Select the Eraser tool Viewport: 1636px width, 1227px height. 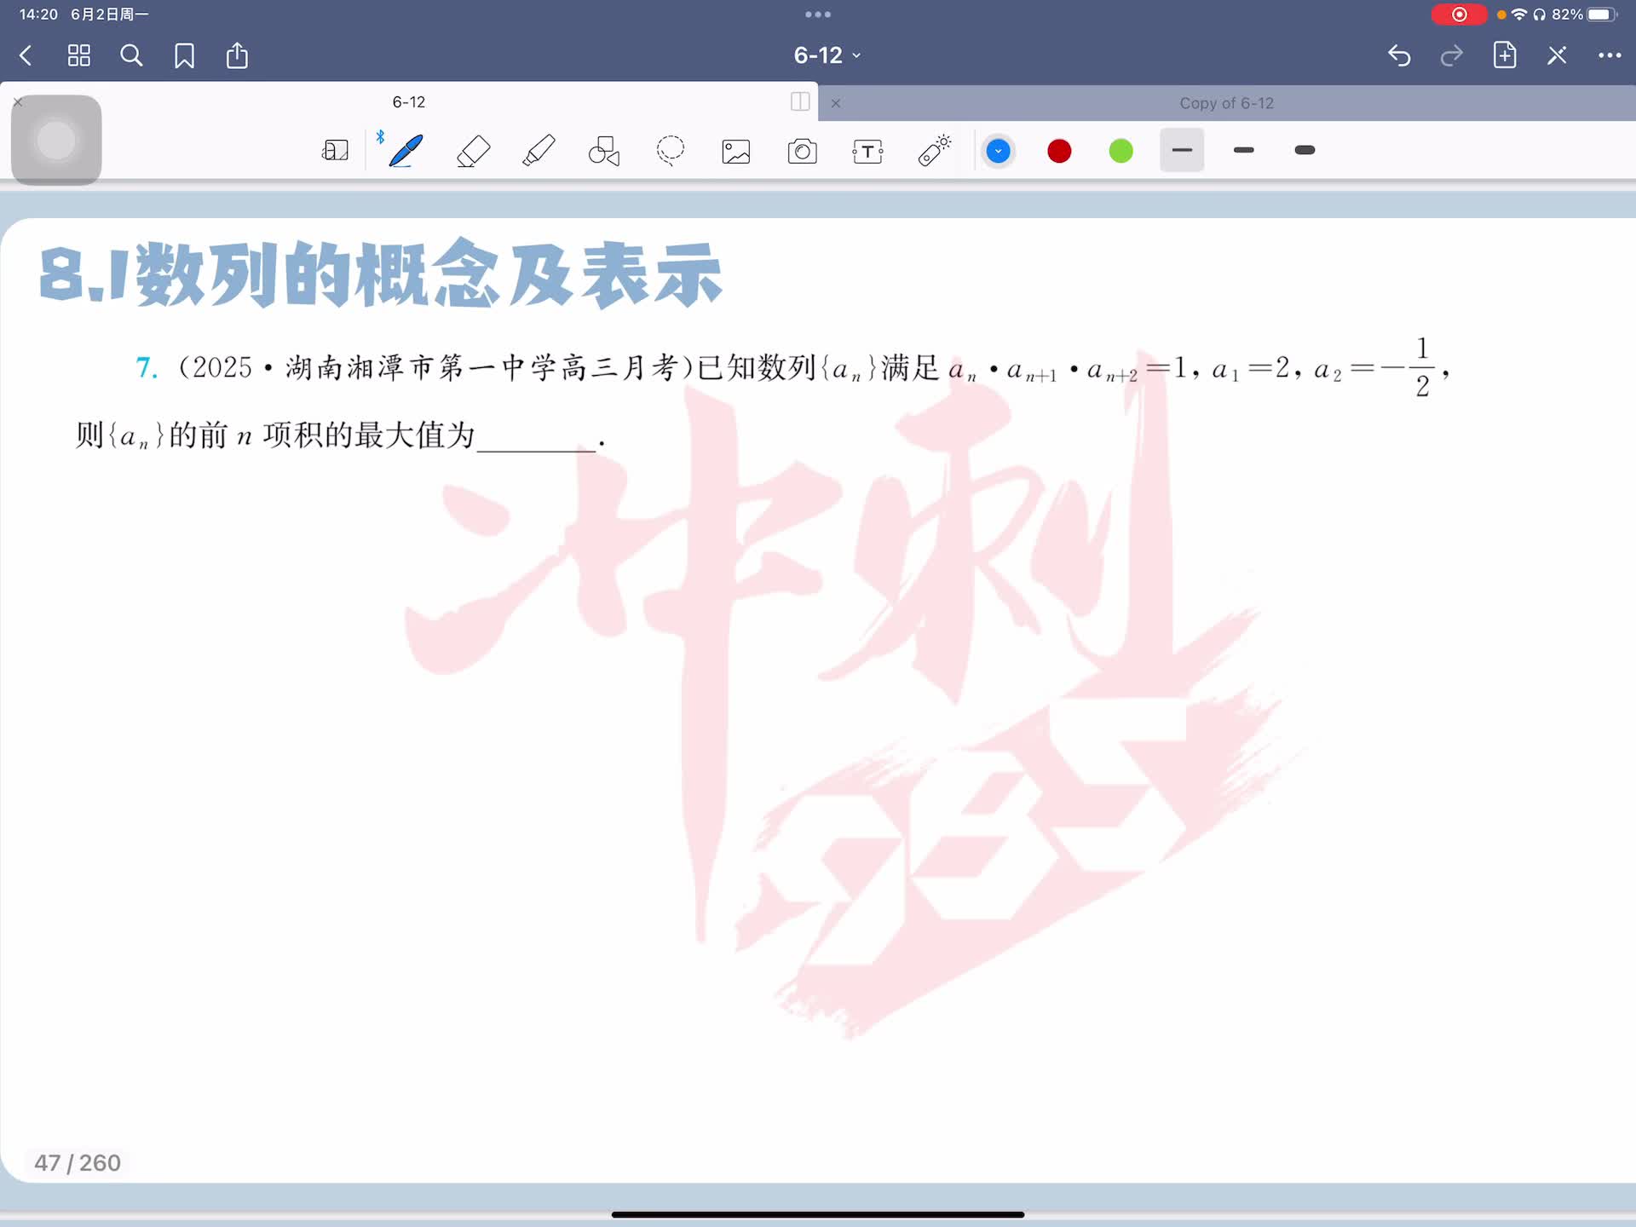pos(473,151)
